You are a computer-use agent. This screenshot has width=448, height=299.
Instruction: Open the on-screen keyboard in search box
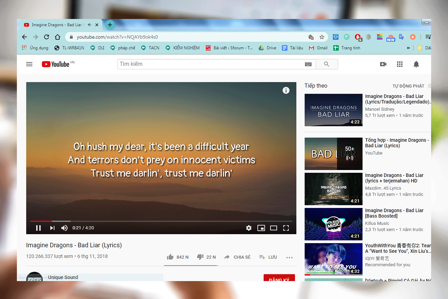[x=308, y=64]
